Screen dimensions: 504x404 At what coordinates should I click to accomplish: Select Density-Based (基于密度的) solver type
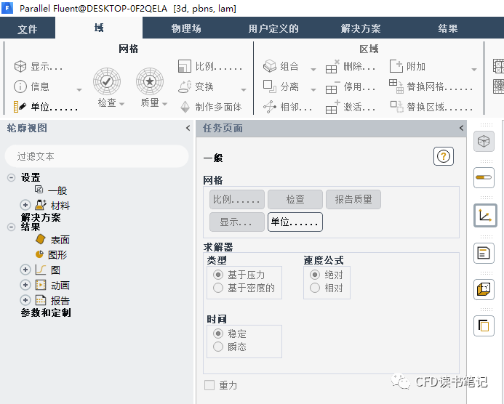[x=218, y=288]
